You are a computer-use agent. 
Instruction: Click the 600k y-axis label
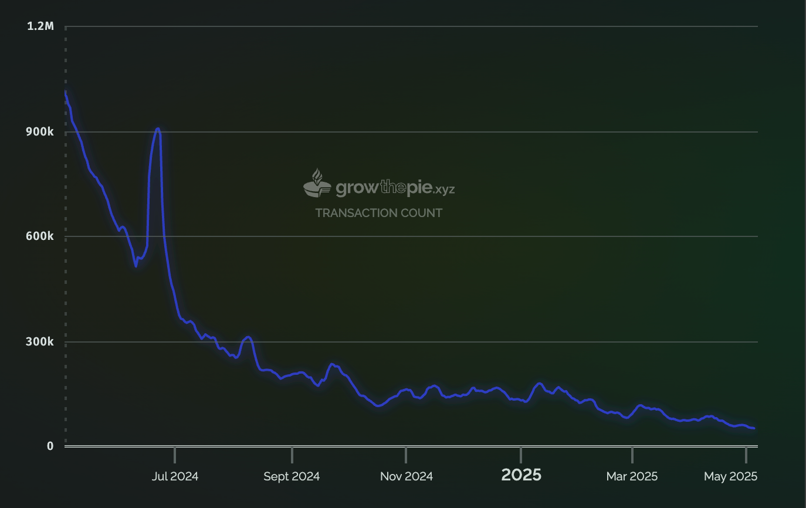click(x=40, y=236)
